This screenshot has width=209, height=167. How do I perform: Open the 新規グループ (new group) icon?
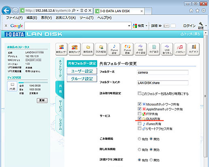75,49
